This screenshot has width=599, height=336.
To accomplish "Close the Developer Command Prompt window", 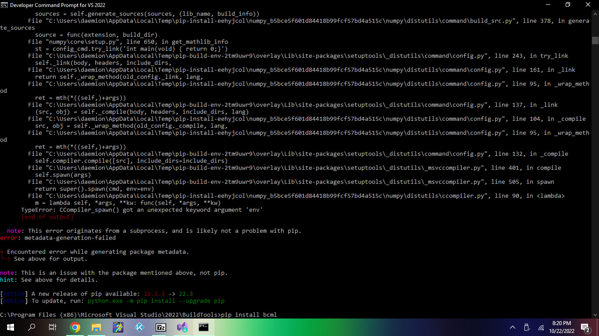I will pyautogui.click(x=588, y=5).
